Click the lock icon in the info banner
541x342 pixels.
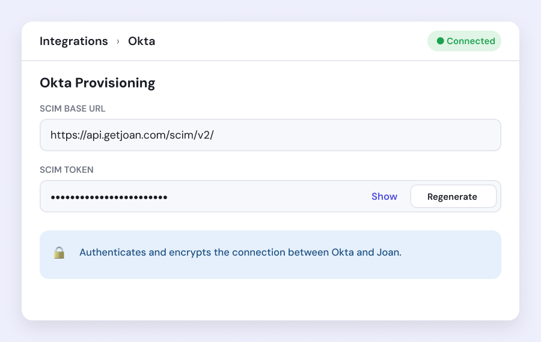59,253
